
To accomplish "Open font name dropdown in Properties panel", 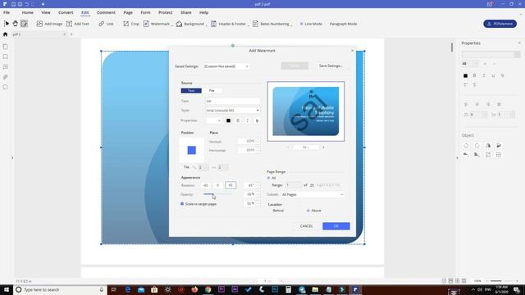I will coord(491,55).
